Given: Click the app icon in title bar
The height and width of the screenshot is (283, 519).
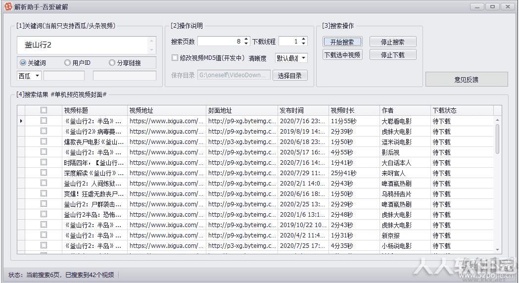Looking at the screenshot, I should tap(8, 6).
